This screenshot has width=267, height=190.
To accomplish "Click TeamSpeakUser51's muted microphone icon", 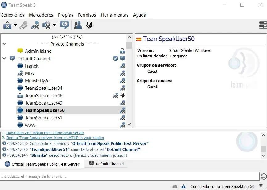I will 122,118.
